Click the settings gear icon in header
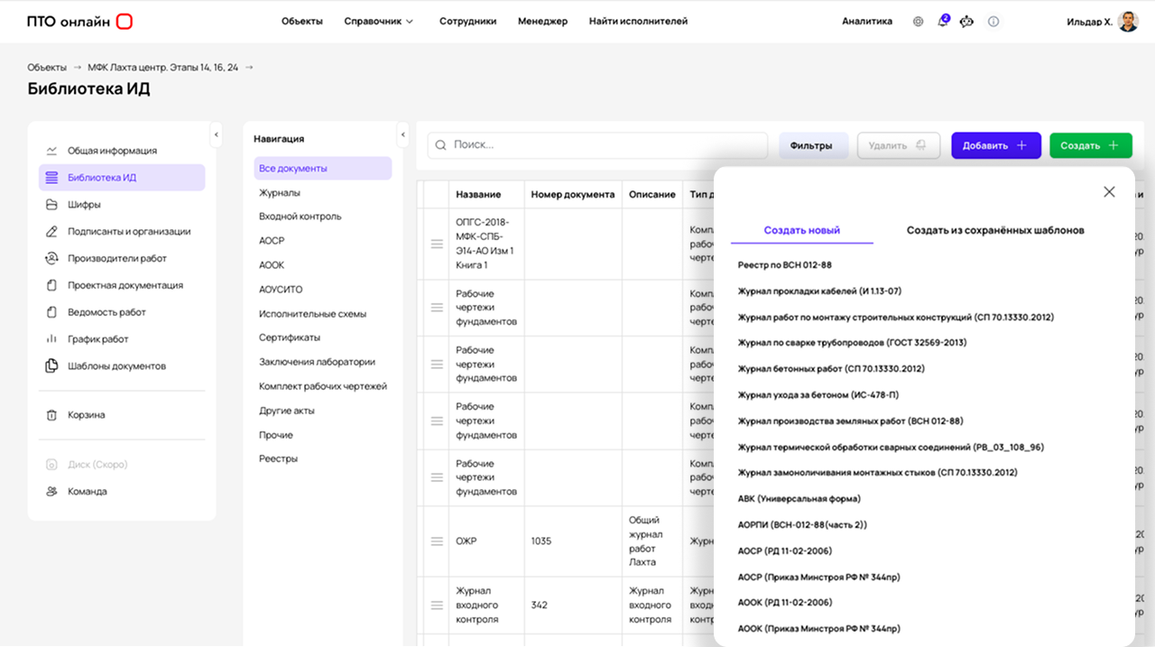1155x647 pixels. [918, 22]
